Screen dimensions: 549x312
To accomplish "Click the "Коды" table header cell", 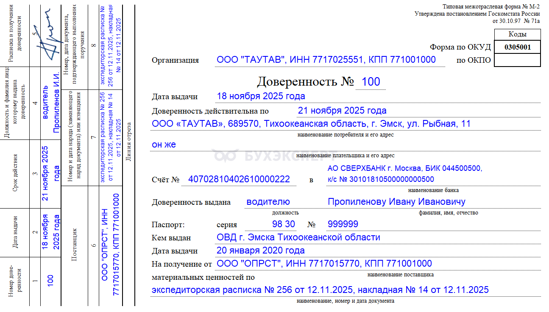I will click(x=517, y=34).
